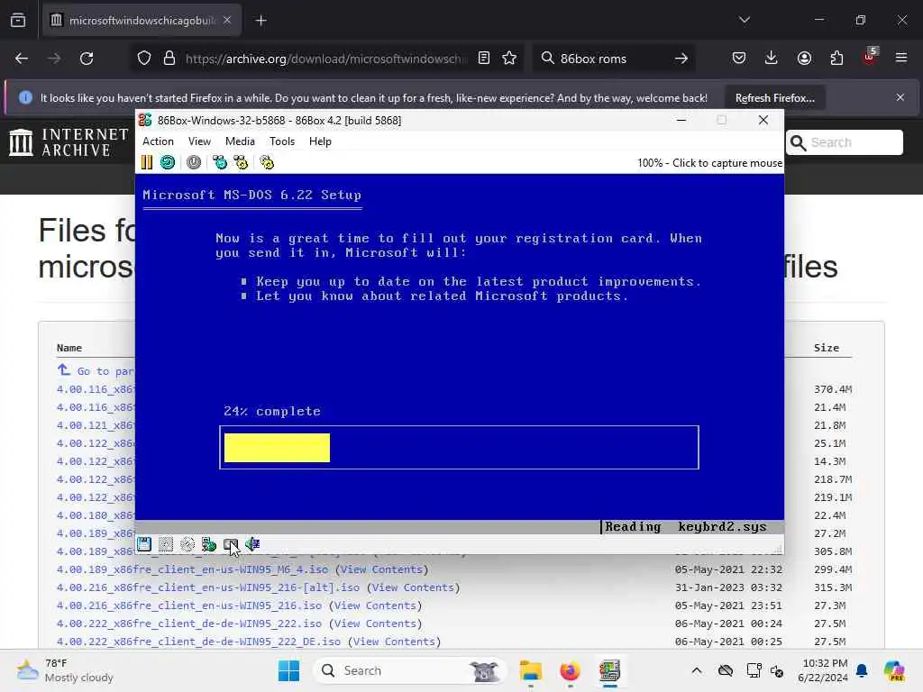Pause emulation in the 86Box toolbar
This screenshot has height=692, width=923.
pyautogui.click(x=147, y=162)
